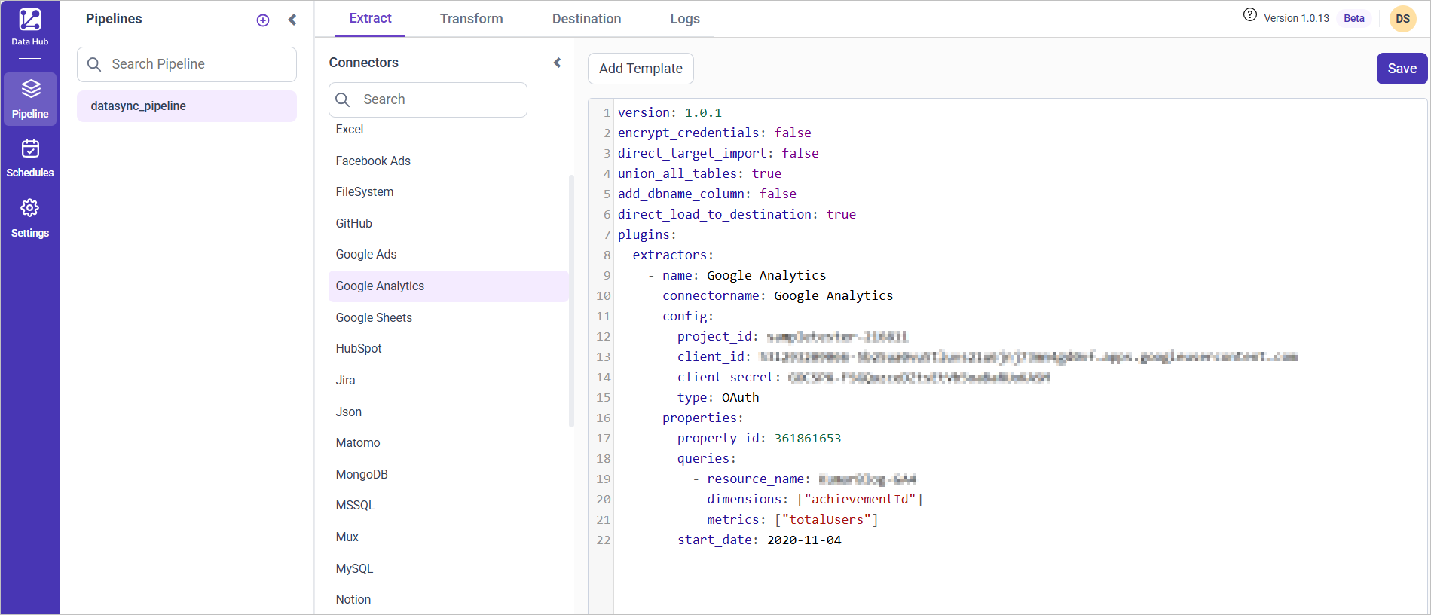Image resolution: width=1431 pixels, height=615 pixels.
Task: Click the direct_target_import: false line
Action: [x=718, y=154]
